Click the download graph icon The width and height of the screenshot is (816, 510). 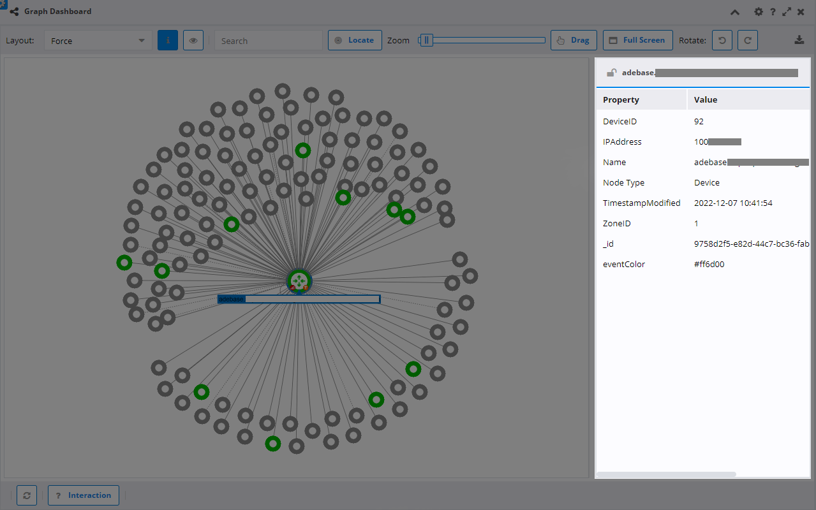(x=799, y=40)
